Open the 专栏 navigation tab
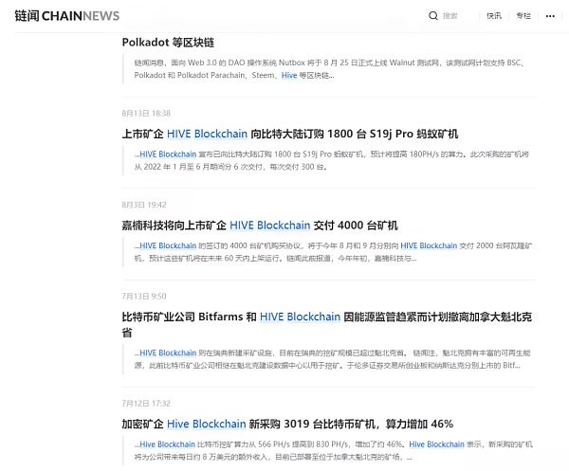 523,16
